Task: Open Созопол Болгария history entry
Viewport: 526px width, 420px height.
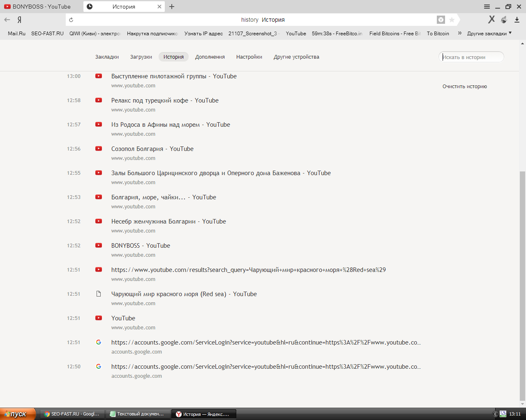Action: coord(152,149)
